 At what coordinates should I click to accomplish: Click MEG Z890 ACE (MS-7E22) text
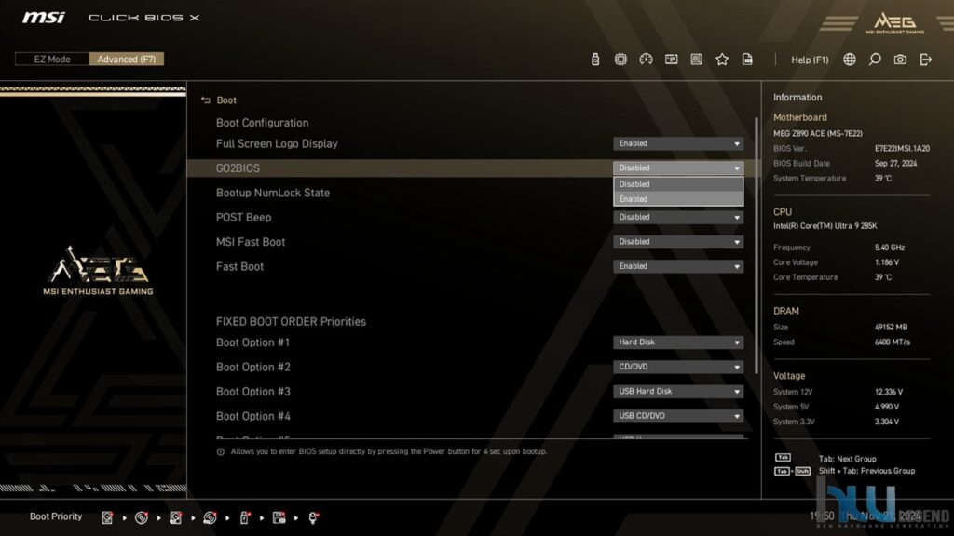(x=817, y=133)
